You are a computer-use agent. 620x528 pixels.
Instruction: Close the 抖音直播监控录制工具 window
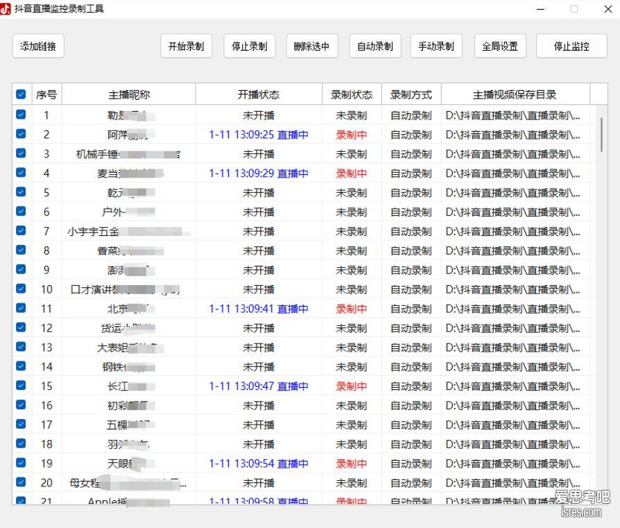(608, 9)
